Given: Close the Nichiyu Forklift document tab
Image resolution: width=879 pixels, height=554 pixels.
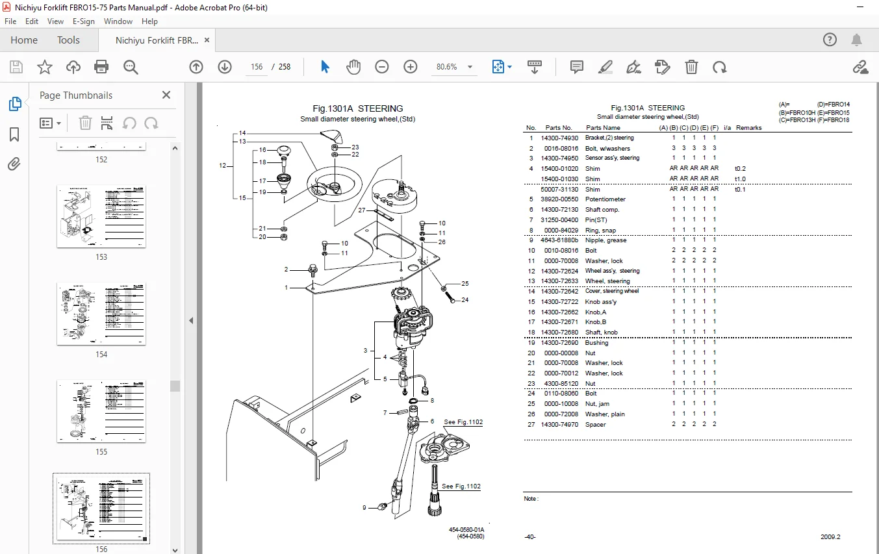Looking at the screenshot, I should 207,40.
